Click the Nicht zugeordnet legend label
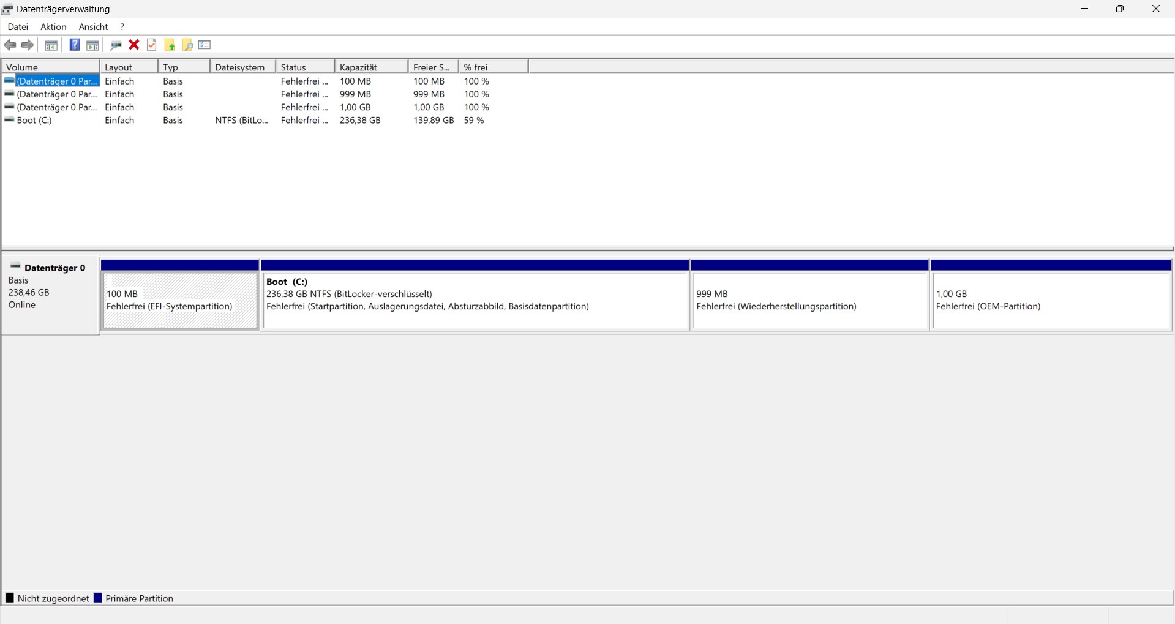The height and width of the screenshot is (624, 1175). click(53, 598)
